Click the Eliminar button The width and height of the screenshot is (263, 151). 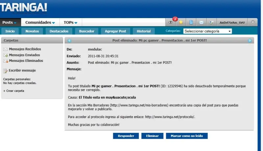point(152,136)
